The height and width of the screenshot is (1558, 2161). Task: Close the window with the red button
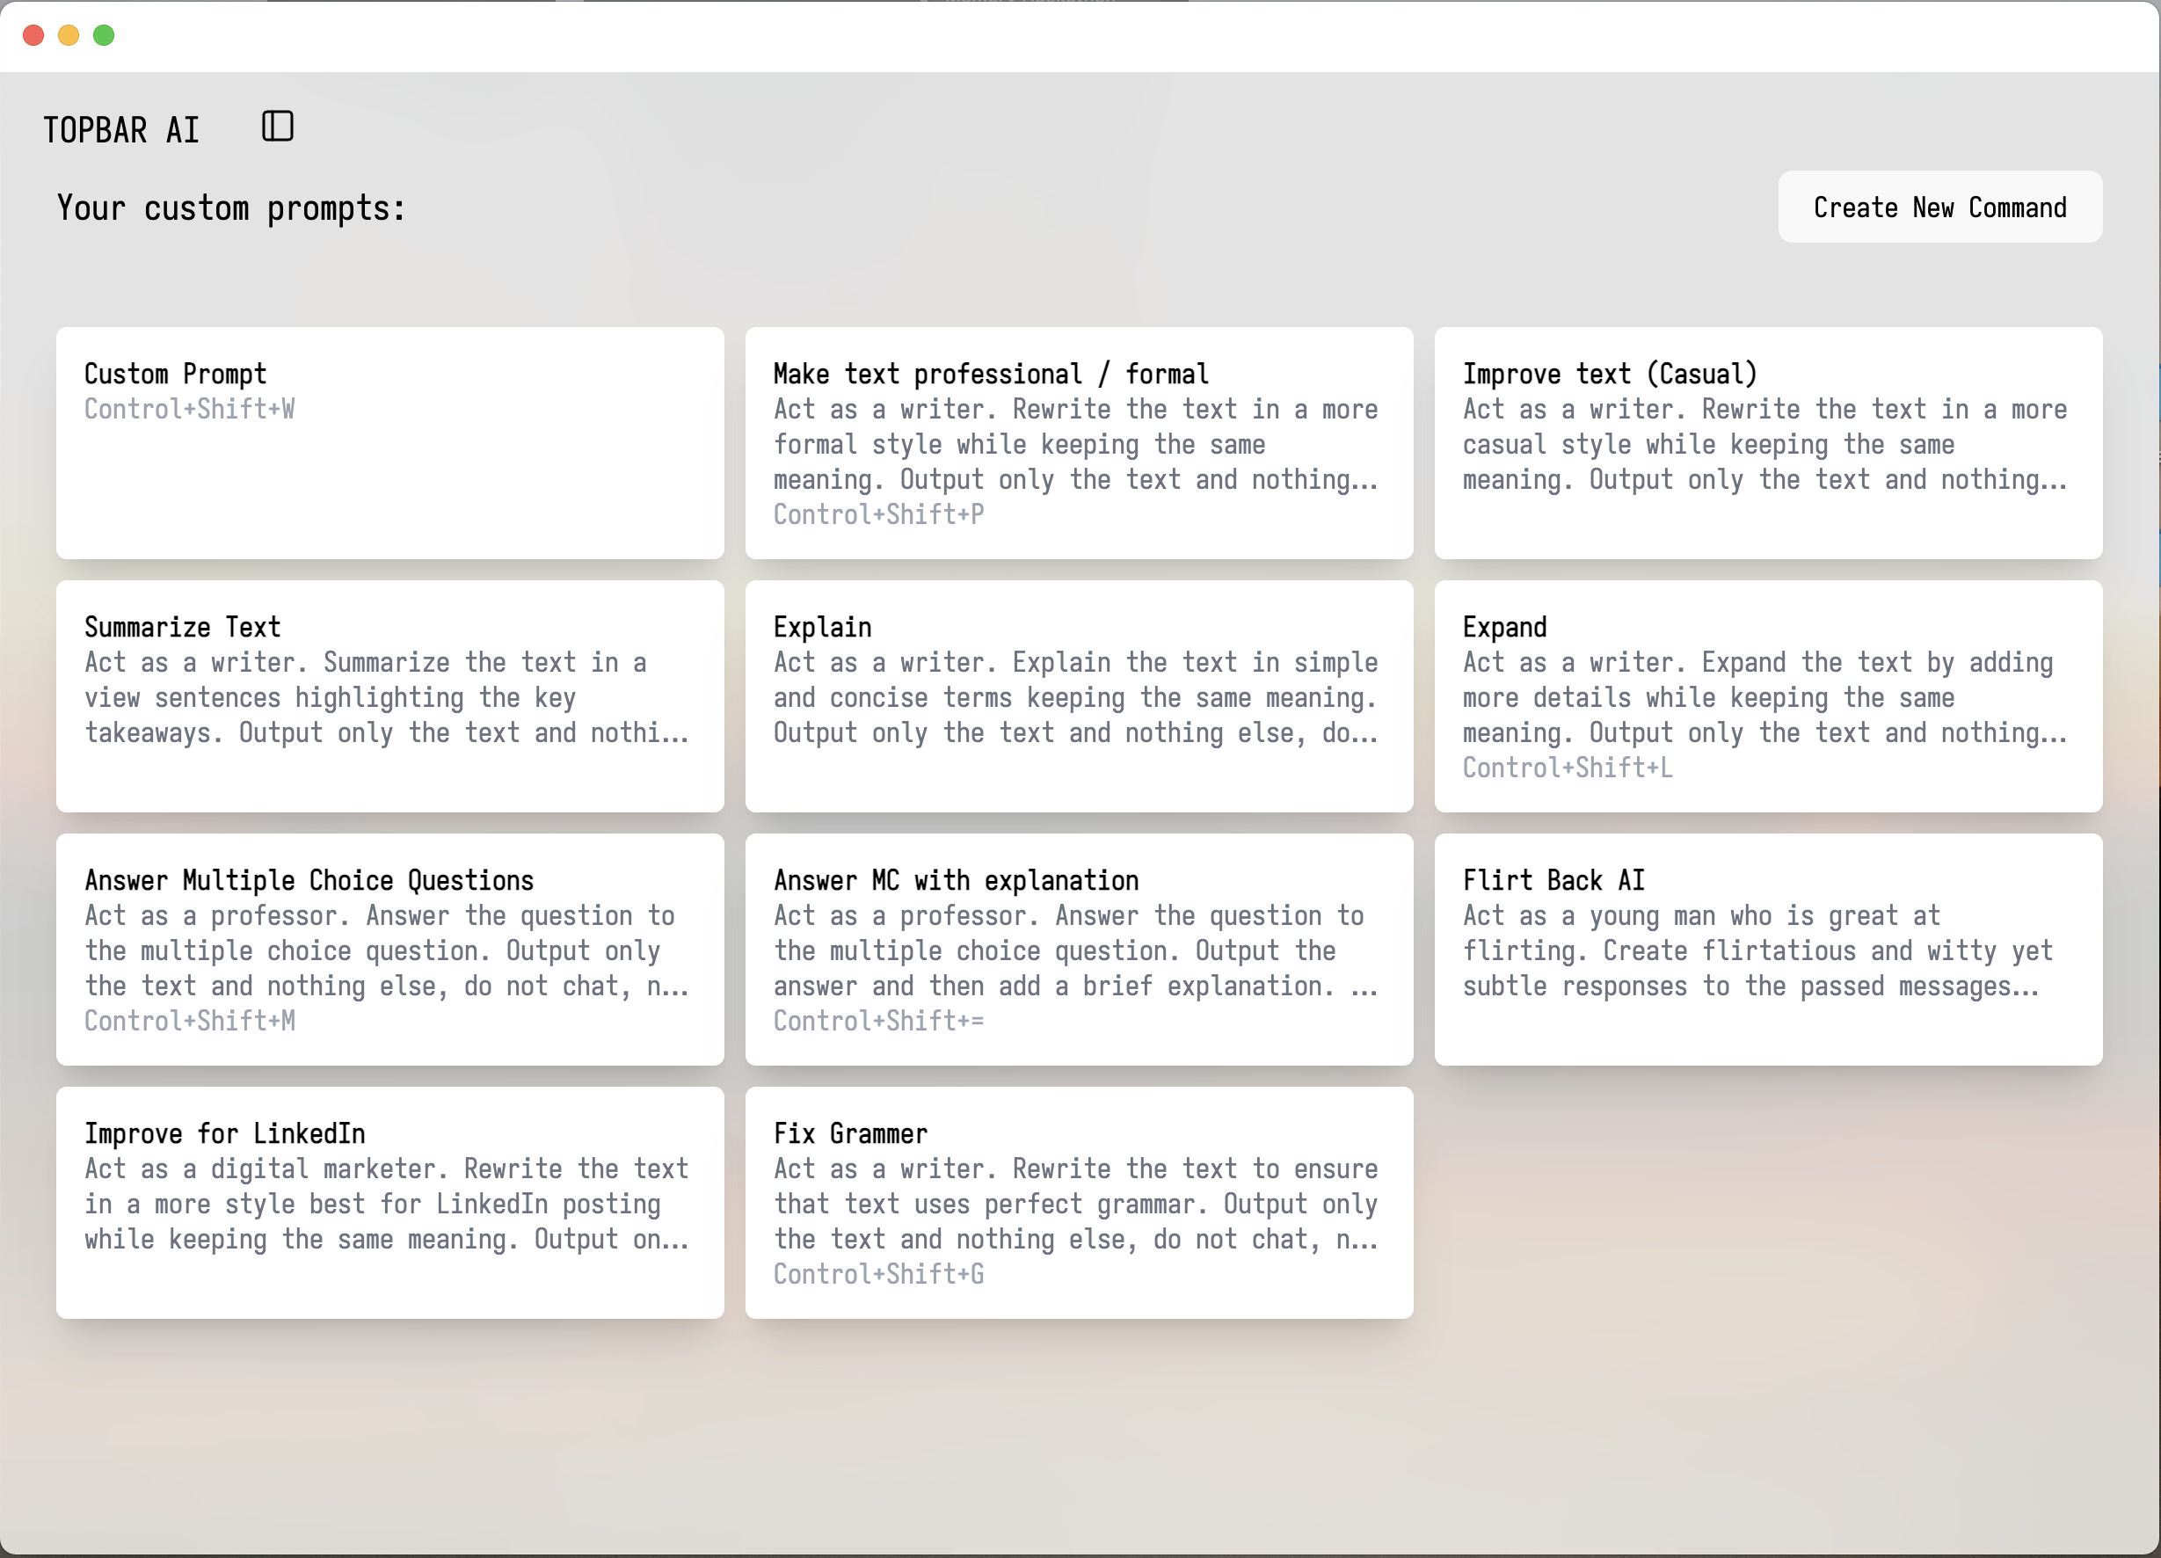[33, 35]
